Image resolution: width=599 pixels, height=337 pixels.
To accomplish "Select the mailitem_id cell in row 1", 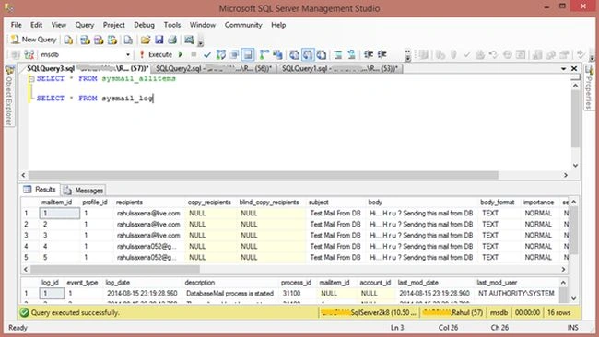I will (60, 214).
